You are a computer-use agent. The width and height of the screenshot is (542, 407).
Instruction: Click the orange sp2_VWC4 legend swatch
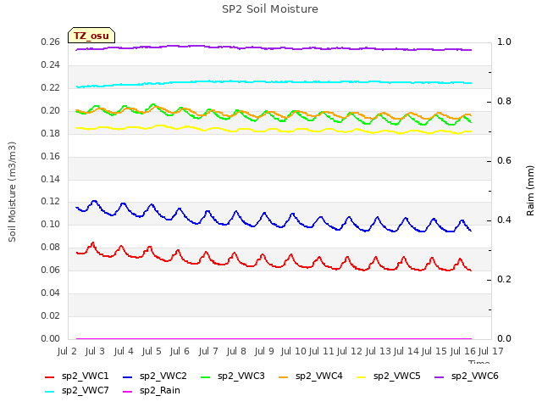click(284, 377)
